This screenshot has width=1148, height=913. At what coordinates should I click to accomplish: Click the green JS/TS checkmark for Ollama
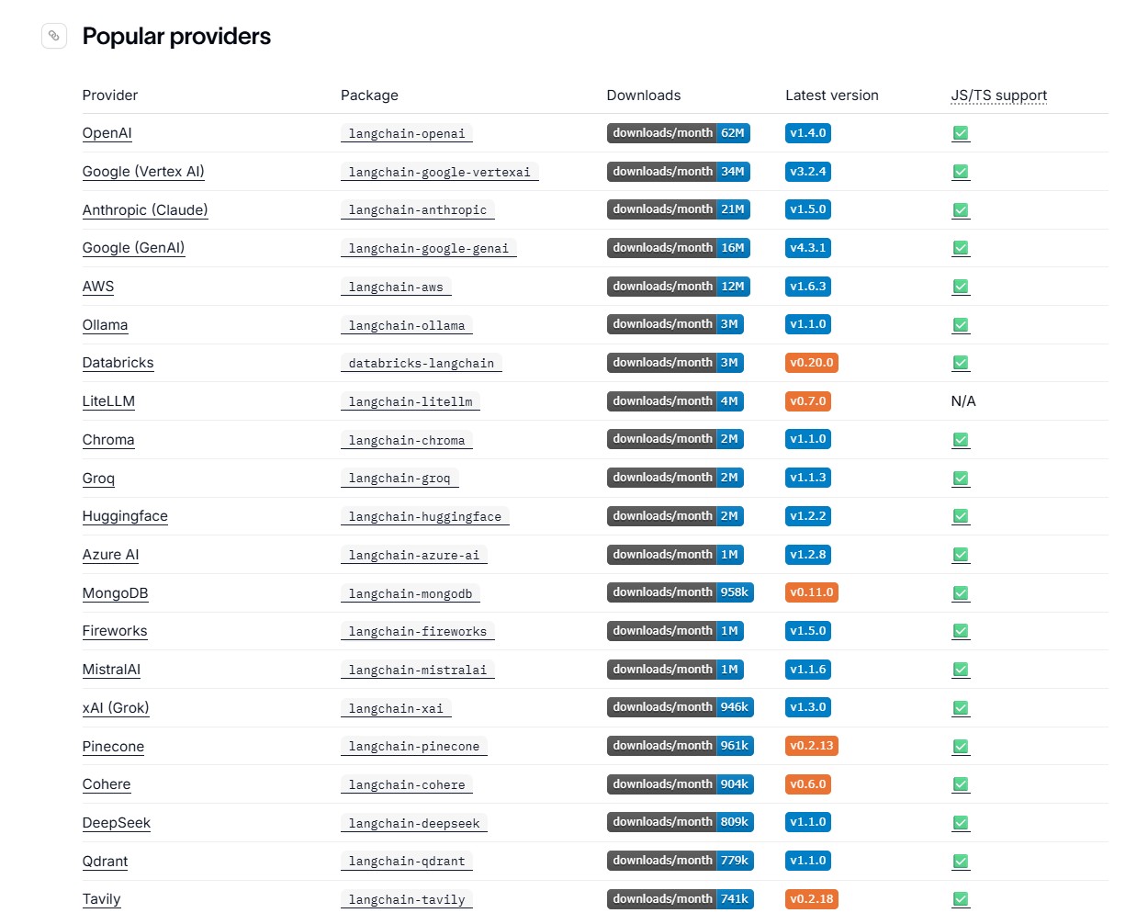click(961, 324)
